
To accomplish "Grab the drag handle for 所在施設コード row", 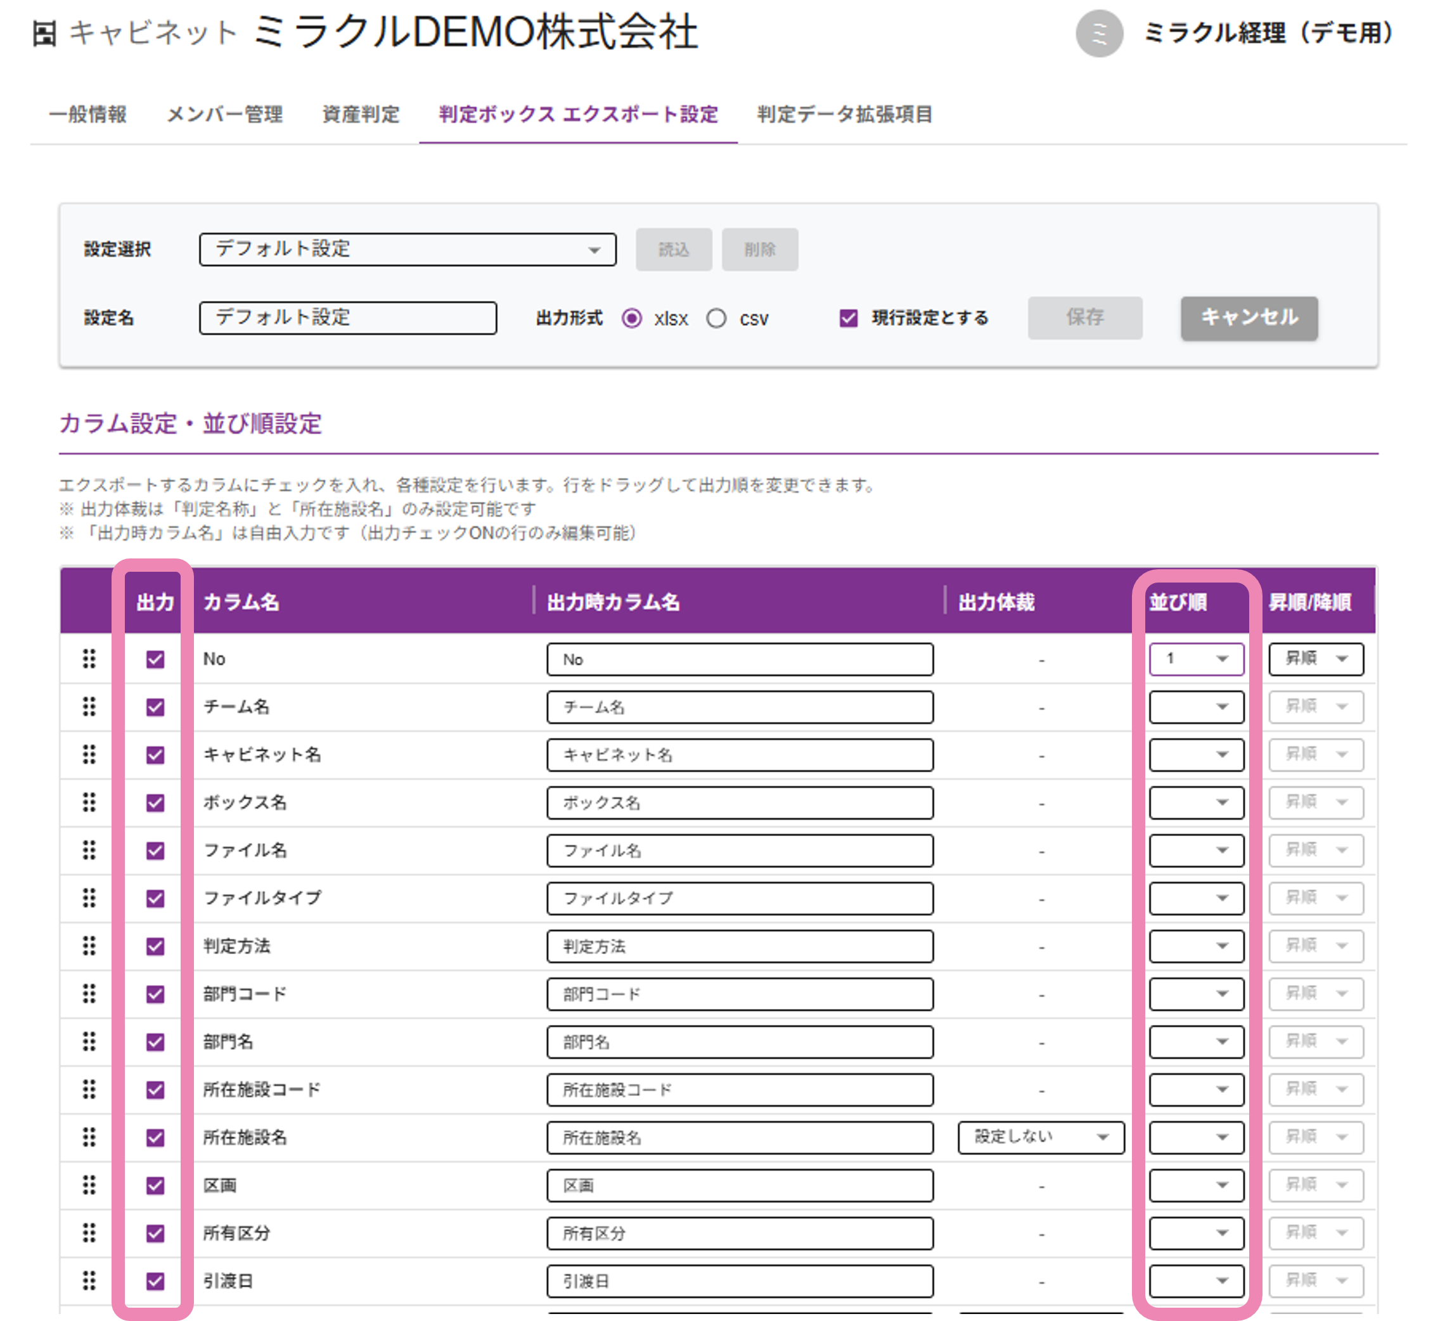I will tap(89, 1090).
